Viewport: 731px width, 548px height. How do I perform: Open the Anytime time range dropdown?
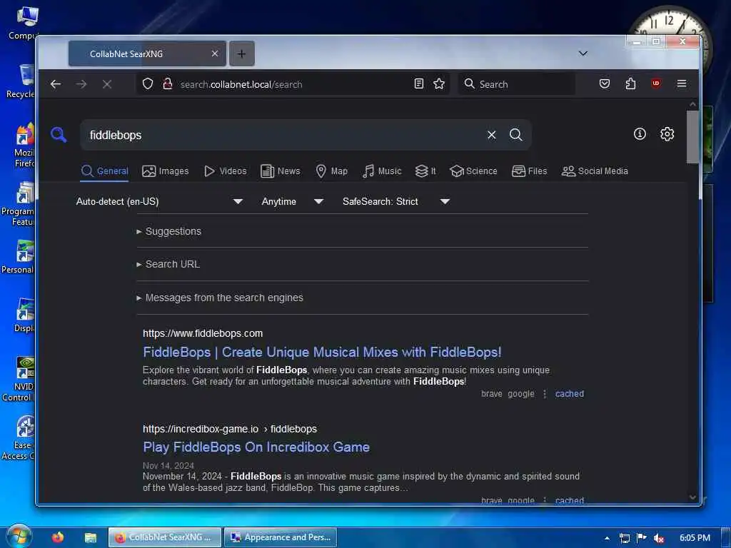293,201
